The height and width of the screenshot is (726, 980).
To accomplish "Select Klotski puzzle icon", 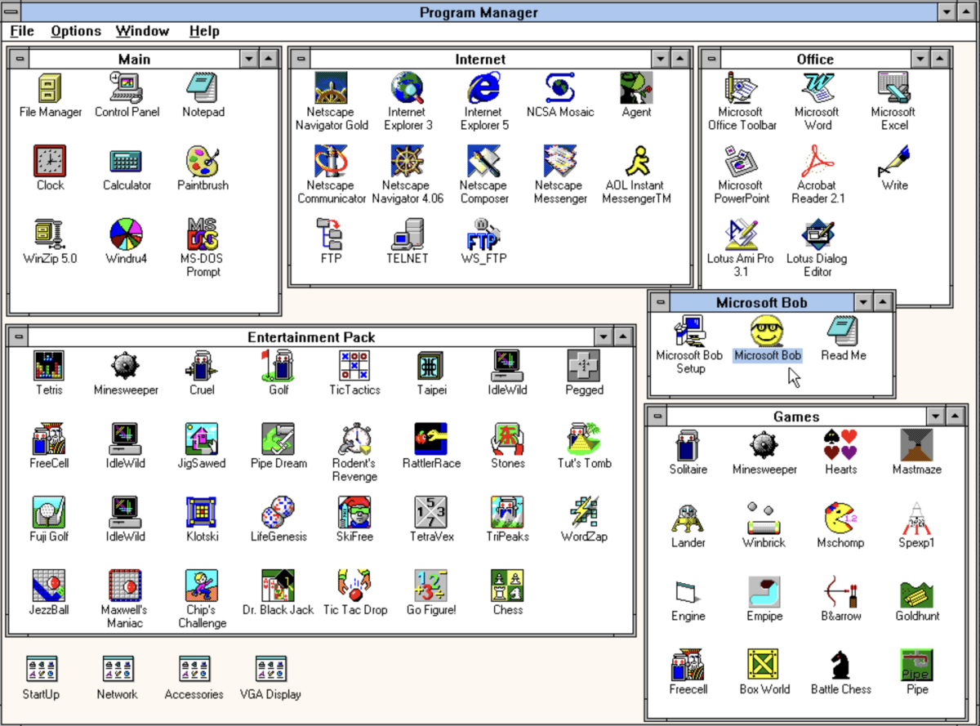I will (202, 513).
